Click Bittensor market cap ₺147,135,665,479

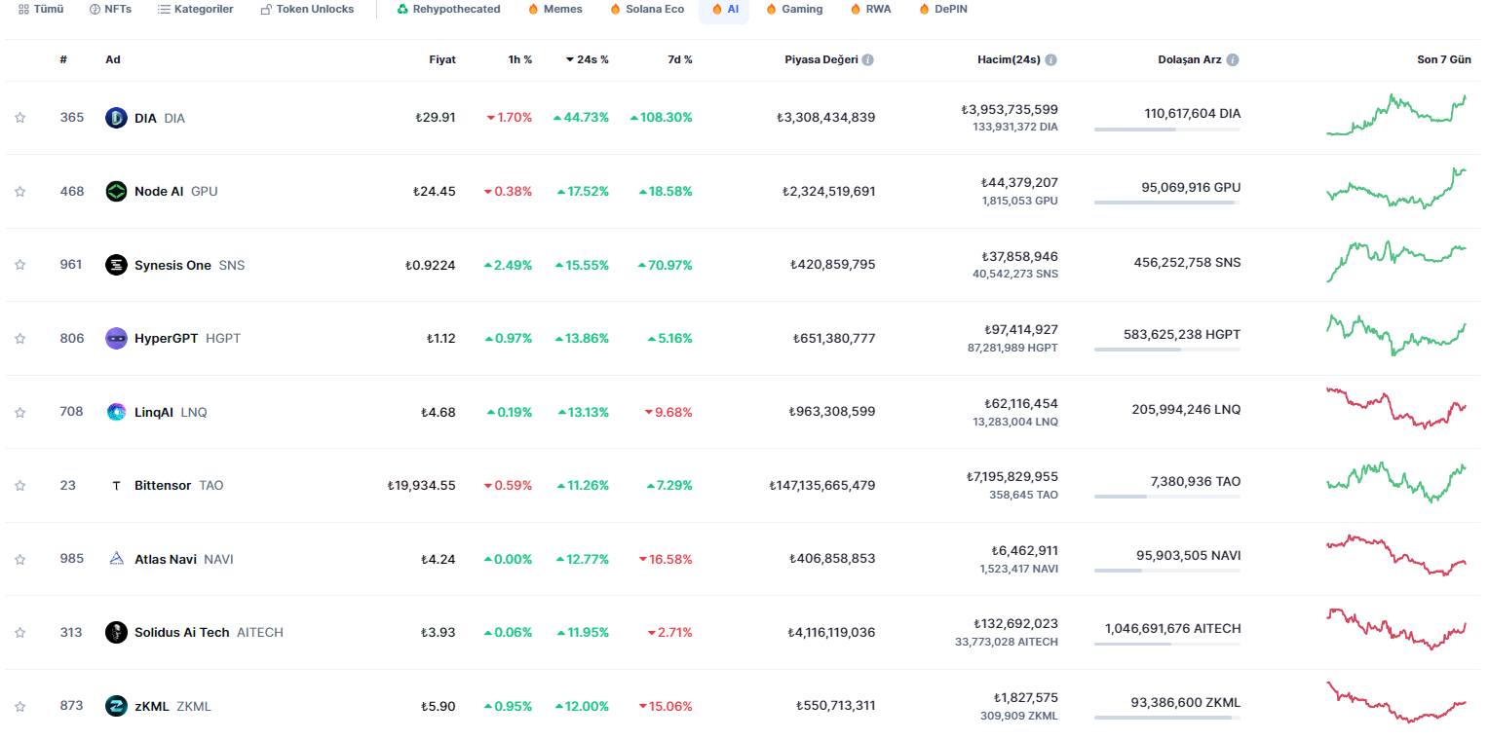pos(821,486)
